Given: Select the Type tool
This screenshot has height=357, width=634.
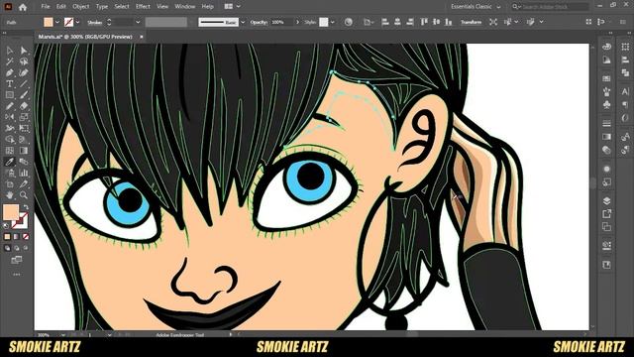Looking at the screenshot, I should tap(10, 84).
